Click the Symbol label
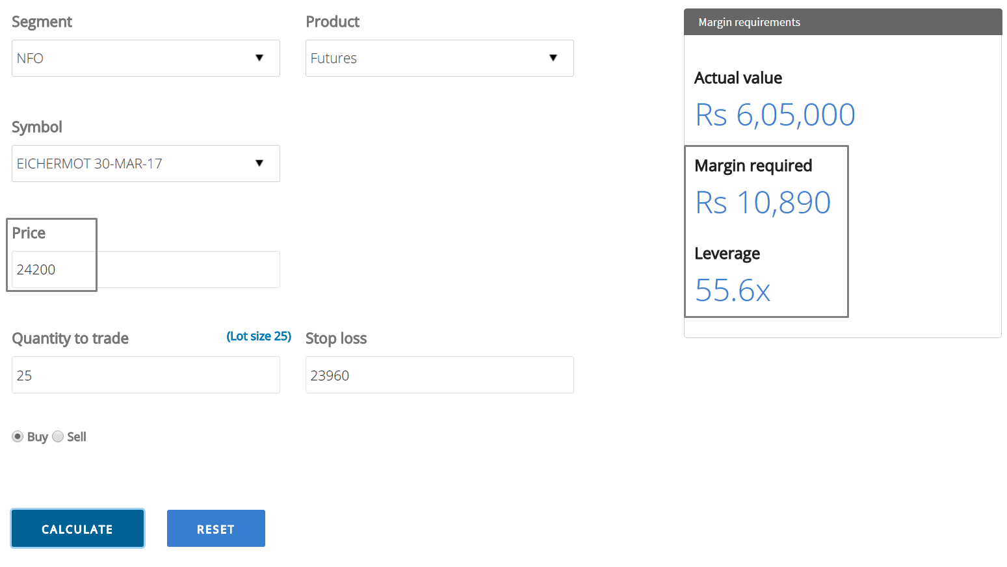The height and width of the screenshot is (567, 1007). pyautogui.click(x=37, y=127)
